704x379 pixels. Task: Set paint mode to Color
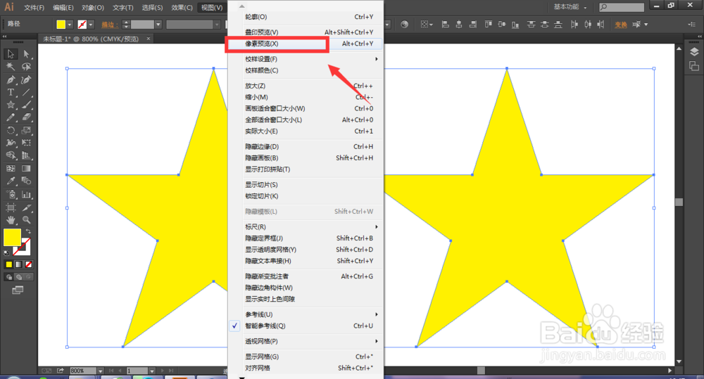click(8, 264)
